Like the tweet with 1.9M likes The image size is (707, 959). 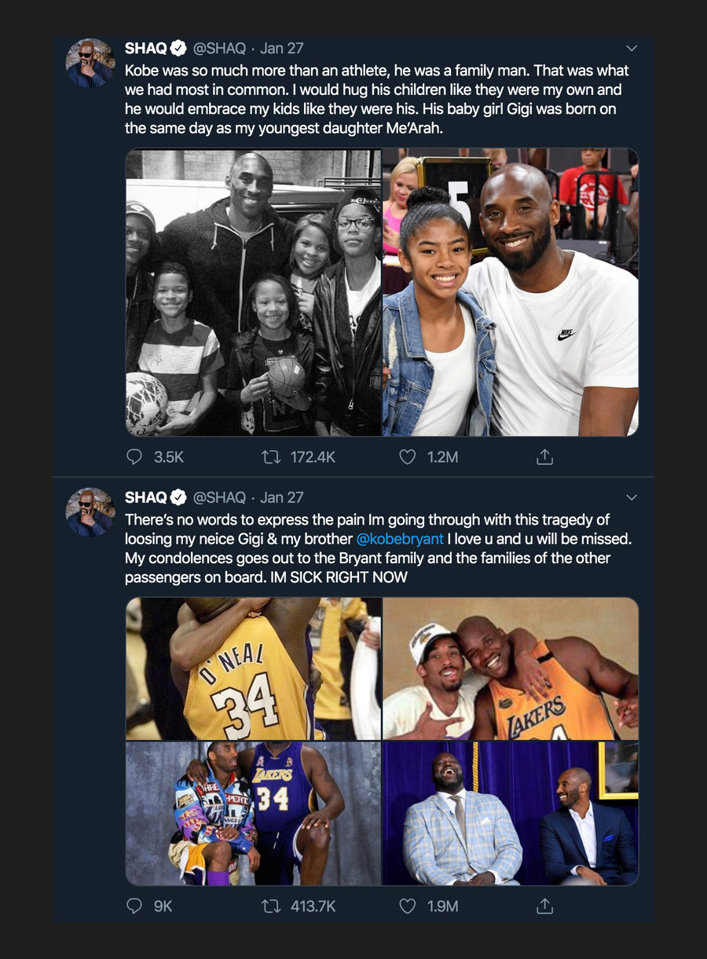point(407,906)
